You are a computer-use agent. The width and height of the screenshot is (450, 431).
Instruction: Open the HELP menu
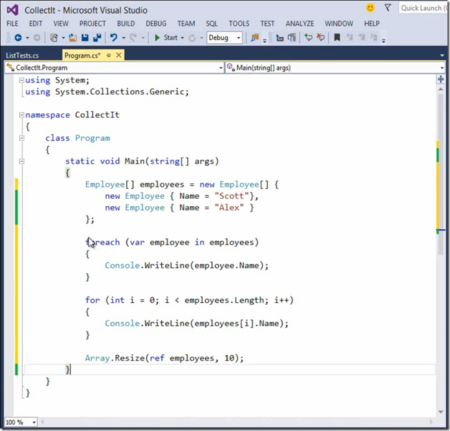coord(372,24)
